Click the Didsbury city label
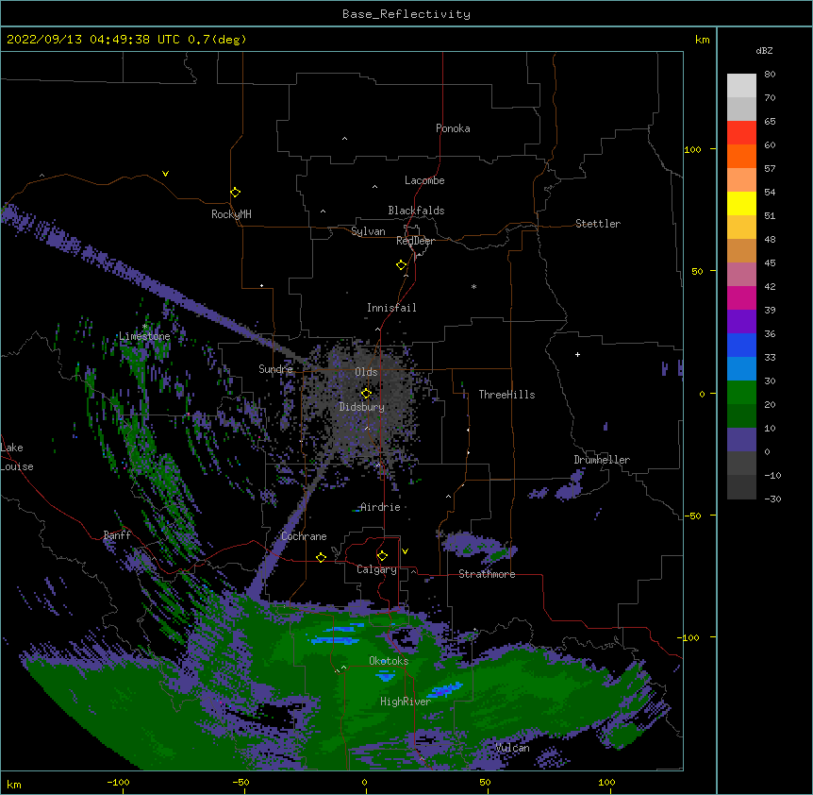813x795 pixels. (362, 407)
